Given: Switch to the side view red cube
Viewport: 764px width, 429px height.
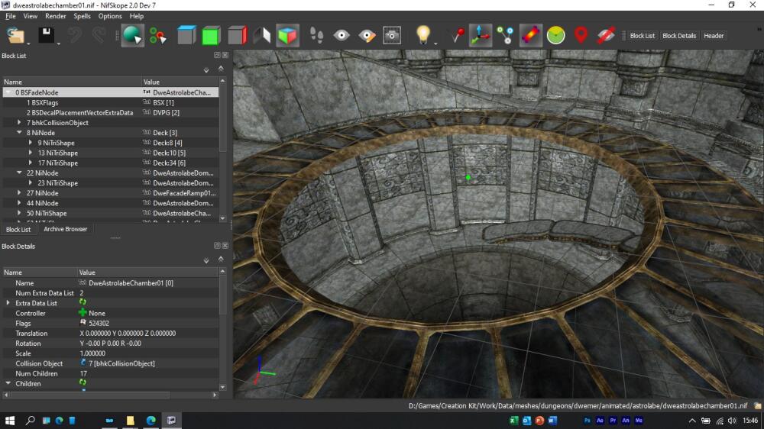Looking at the screenshot, I should (x=237, y=36).
